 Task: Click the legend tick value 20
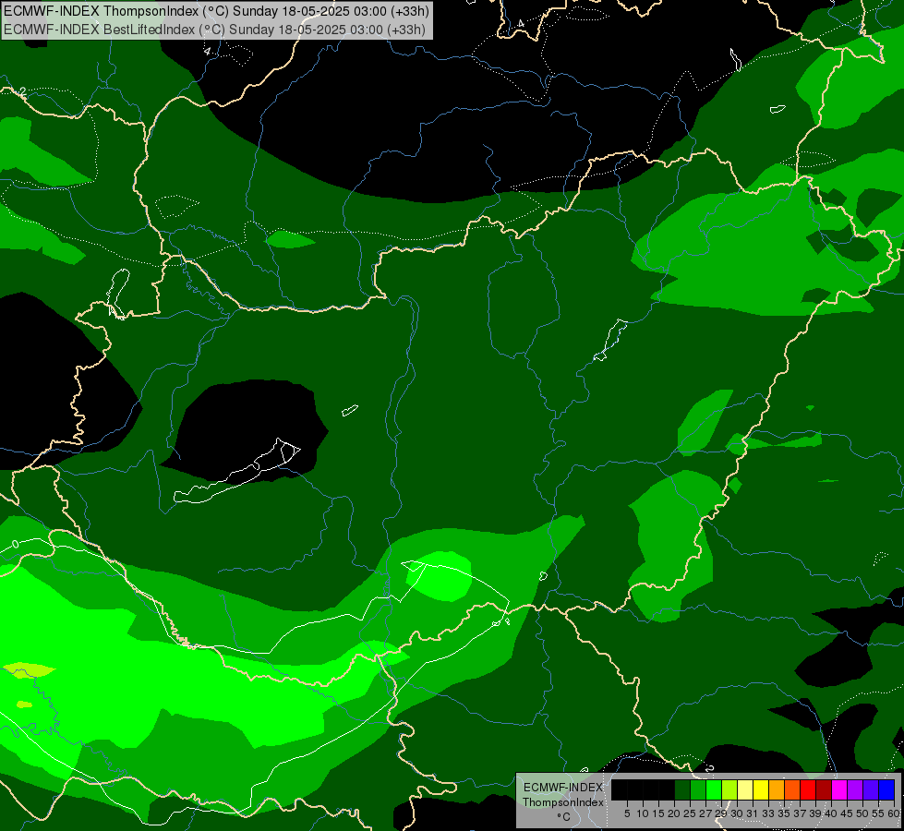click(x=675, y=813)
